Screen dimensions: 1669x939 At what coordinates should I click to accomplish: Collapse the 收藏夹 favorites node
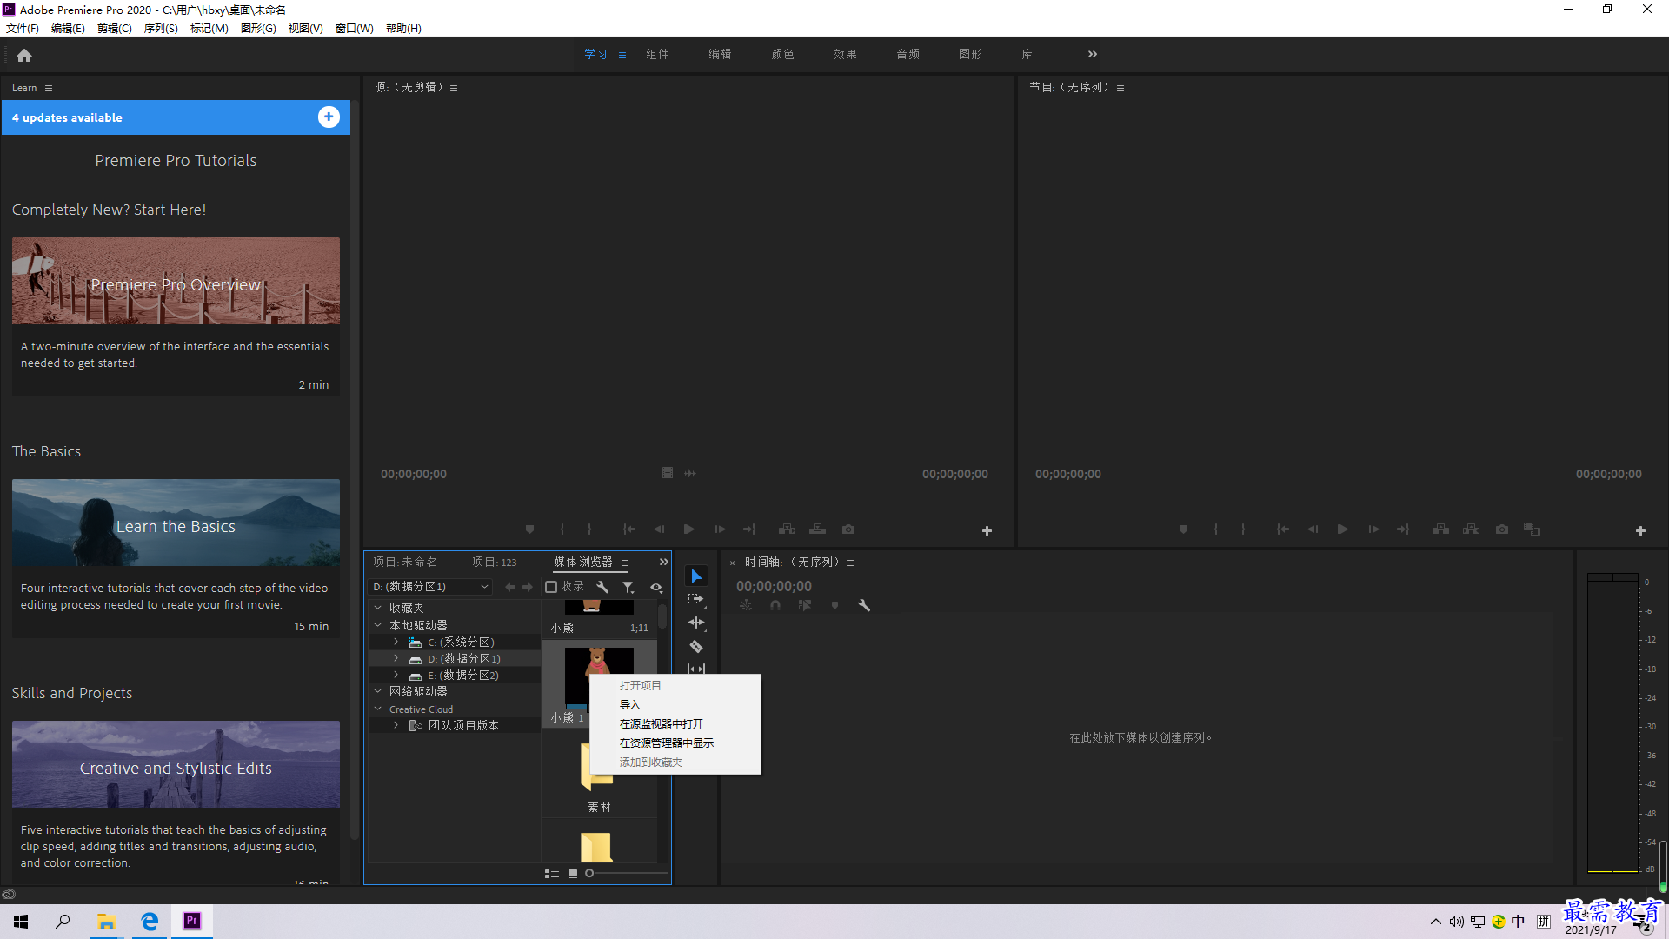tap(378, 608)
